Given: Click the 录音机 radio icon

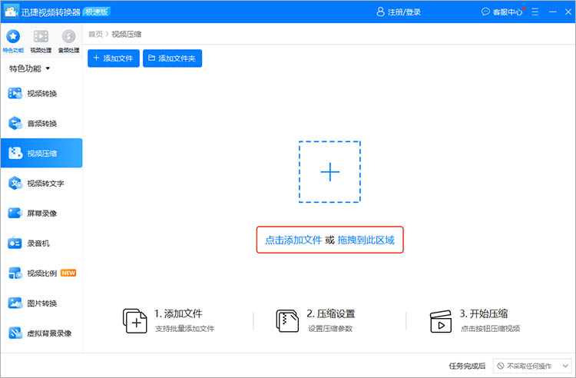Looking at the screenshot, I should pos(15,243).
